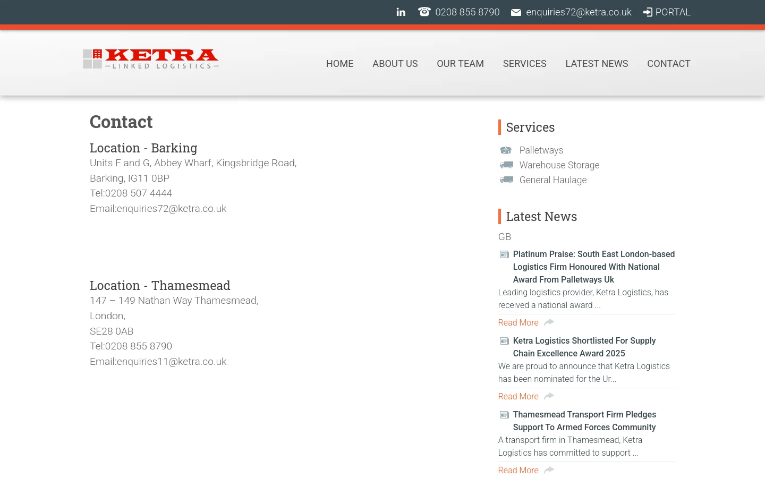
Task: Click the arrow after Armed Forces article Read More
Action: click(x=549, y=470)
